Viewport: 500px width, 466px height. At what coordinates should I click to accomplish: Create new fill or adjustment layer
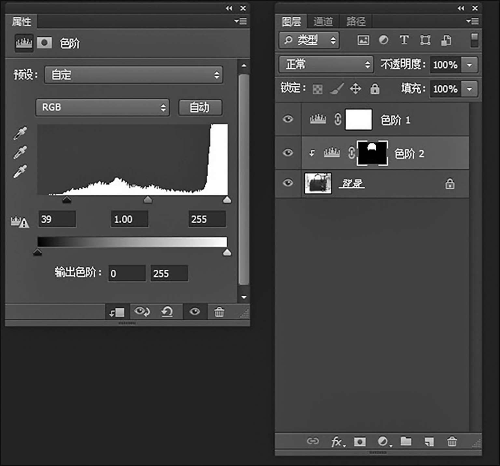(x=384, y=442)
